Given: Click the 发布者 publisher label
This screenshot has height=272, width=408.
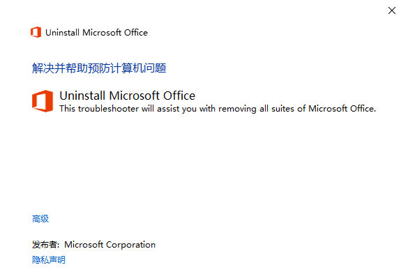Looking at the screenshot, I should (45, 245).
